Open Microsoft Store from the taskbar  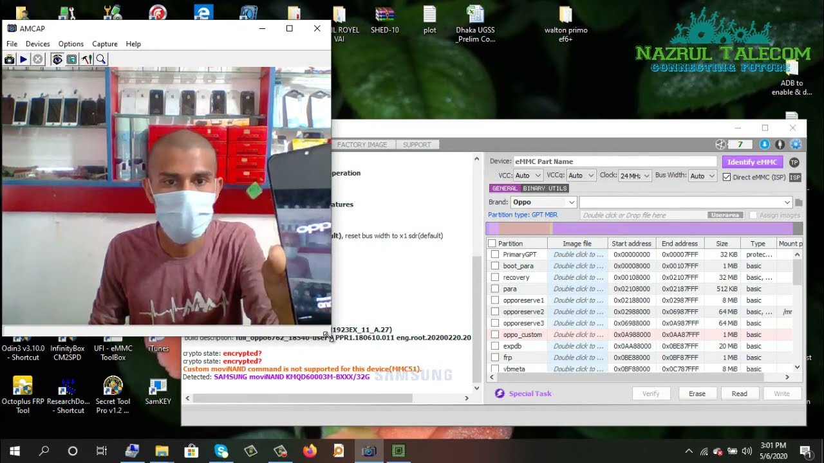coord(191,451)
